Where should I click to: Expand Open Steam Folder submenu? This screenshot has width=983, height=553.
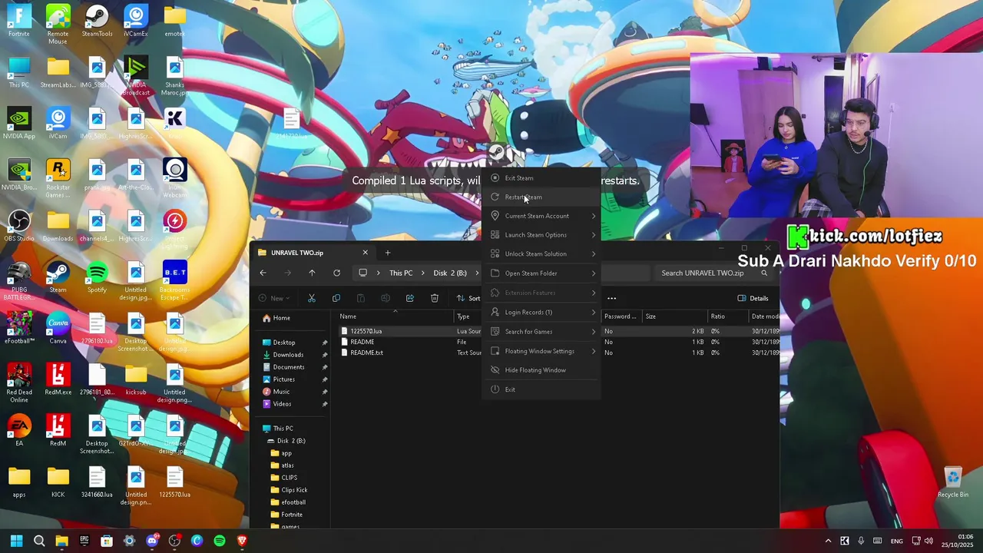point(541,273)
